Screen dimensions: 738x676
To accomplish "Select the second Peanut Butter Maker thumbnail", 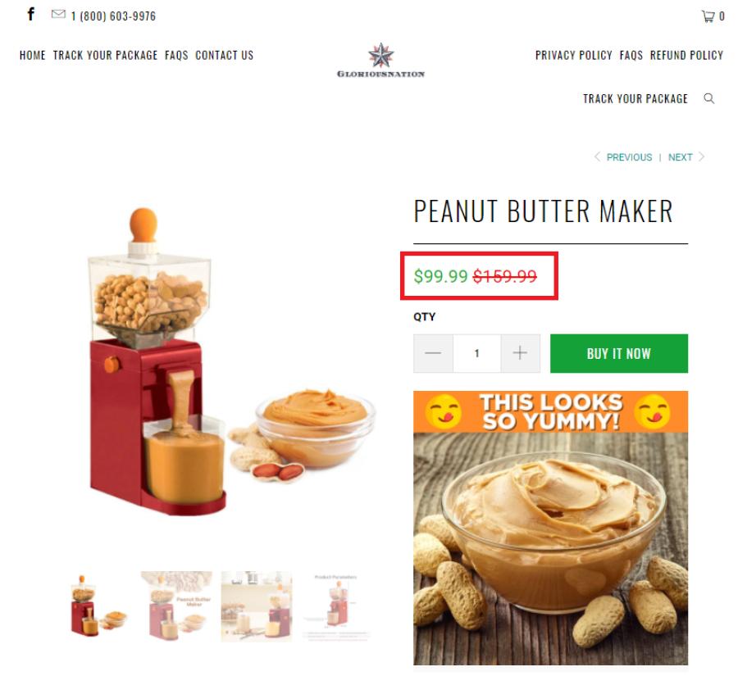I will pyautogui.click(x=176, y=606).
